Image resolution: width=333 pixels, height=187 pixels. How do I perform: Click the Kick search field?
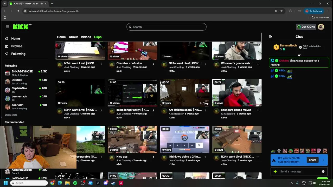166,27
